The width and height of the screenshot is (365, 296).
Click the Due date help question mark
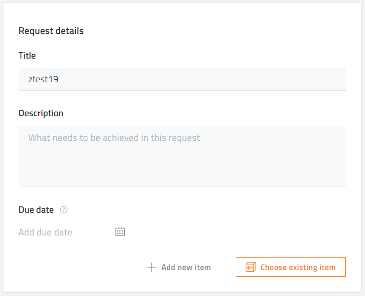(x=64, y=210)
